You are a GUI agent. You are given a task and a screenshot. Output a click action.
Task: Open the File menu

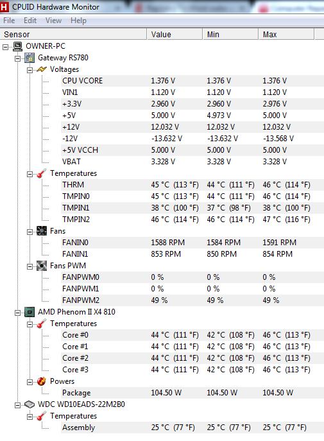coord(9,21)
